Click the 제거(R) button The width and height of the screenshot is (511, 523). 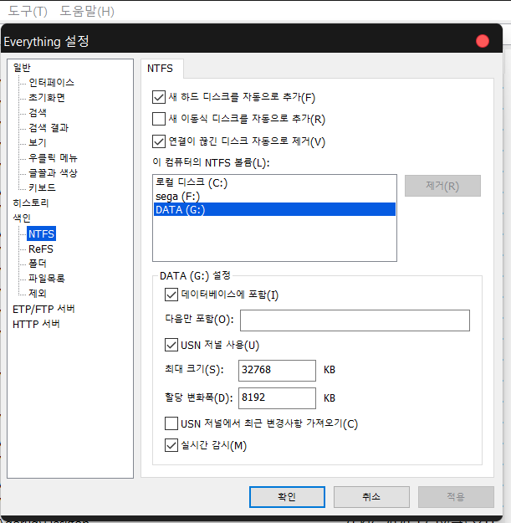pos(442,186)
